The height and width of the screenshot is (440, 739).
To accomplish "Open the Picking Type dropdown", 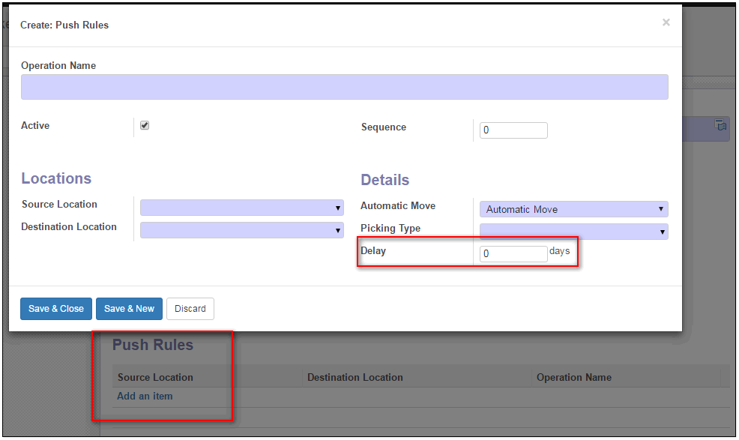I will tap(573, 232).
